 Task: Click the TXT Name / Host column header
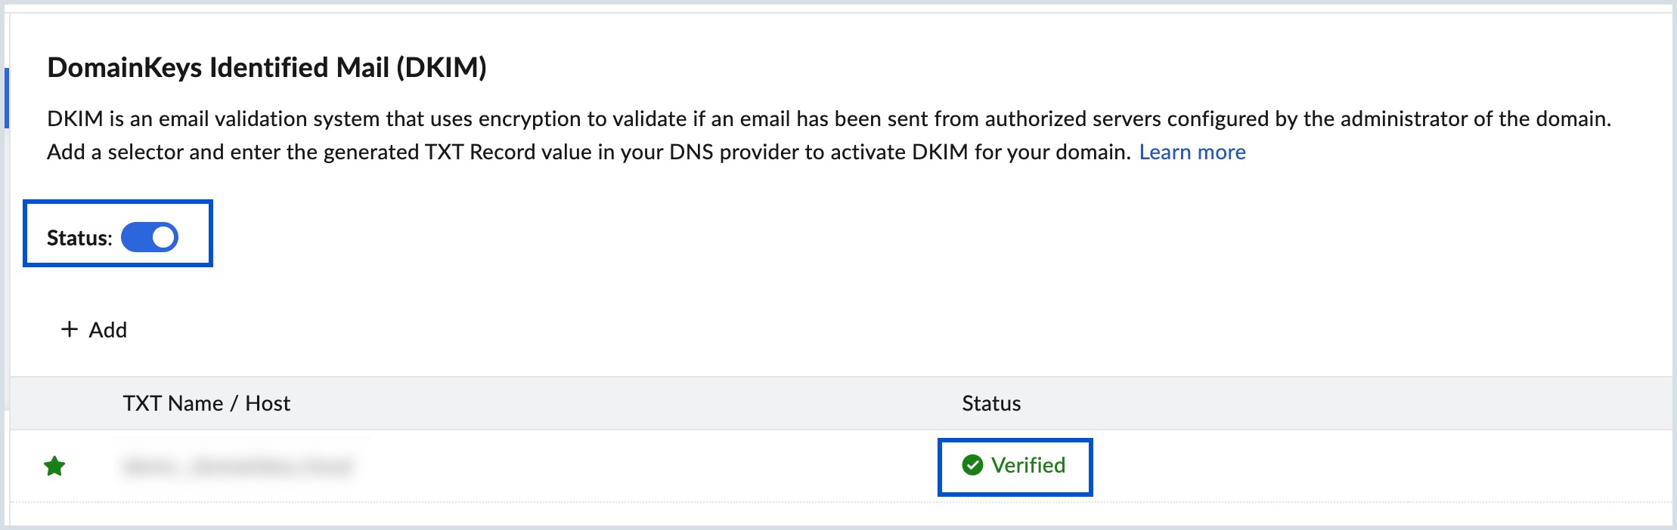tap(206, 402)
